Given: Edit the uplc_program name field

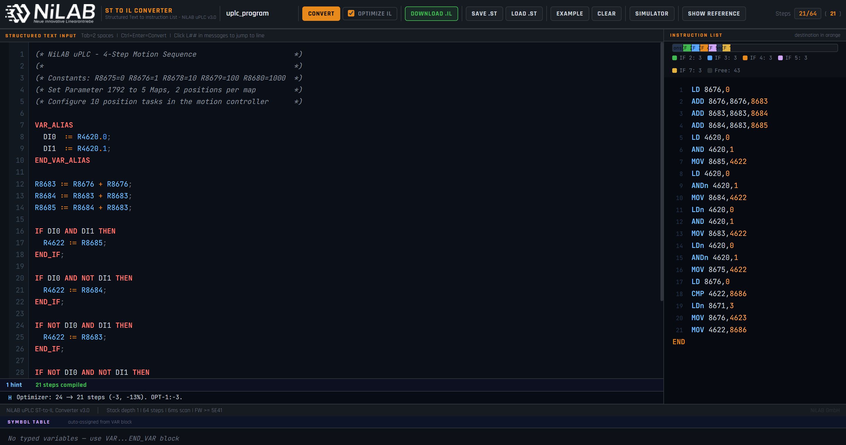Looking at the screenshot, I should click(247, 14).
